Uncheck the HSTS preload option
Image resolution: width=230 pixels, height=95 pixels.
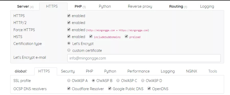126,37
